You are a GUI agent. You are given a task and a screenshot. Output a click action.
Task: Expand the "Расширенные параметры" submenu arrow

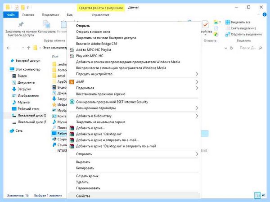click(x=197, y=108)
